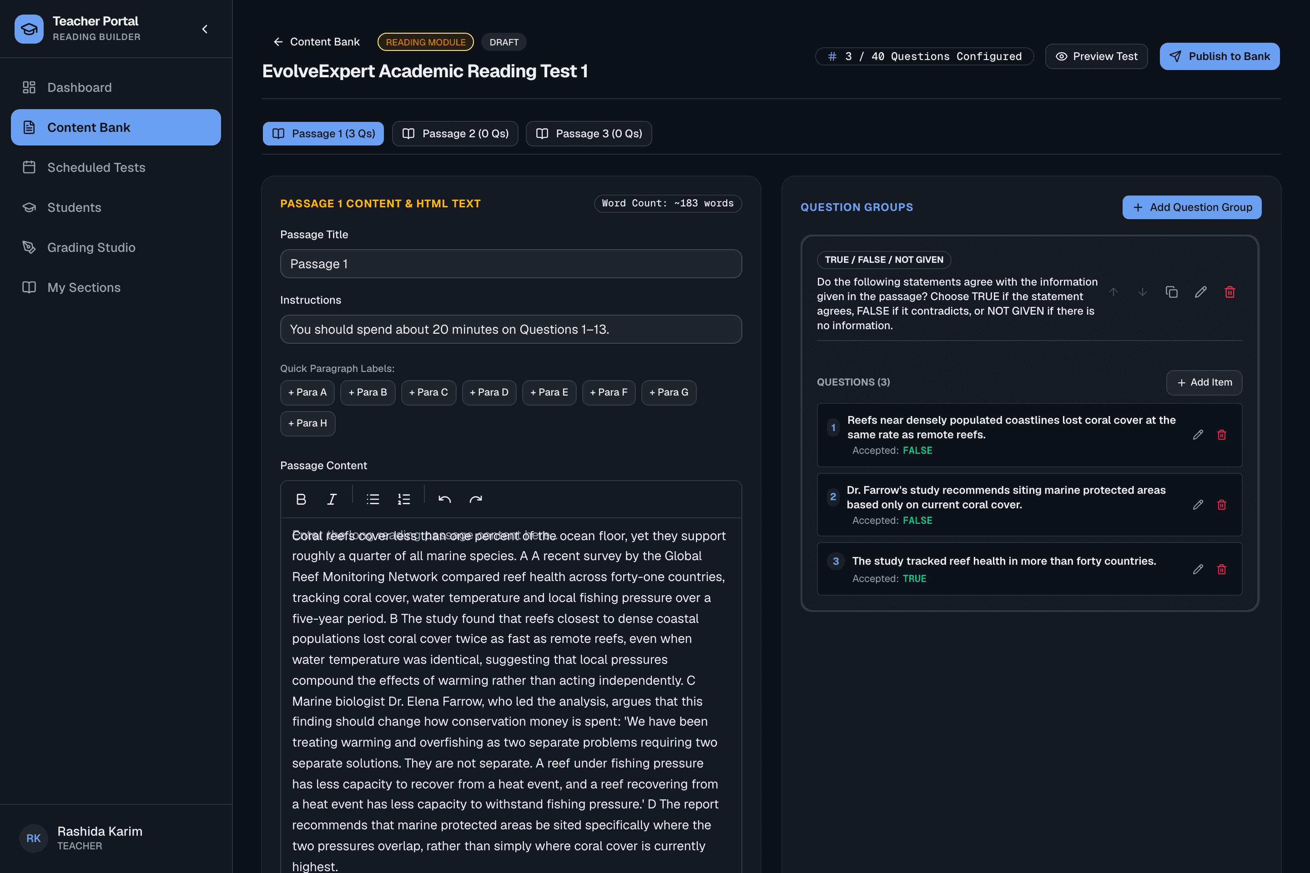The width and height of the screenshot is (1310, 873).
Task: Click Publish to Bank button
Action: 1219,56
